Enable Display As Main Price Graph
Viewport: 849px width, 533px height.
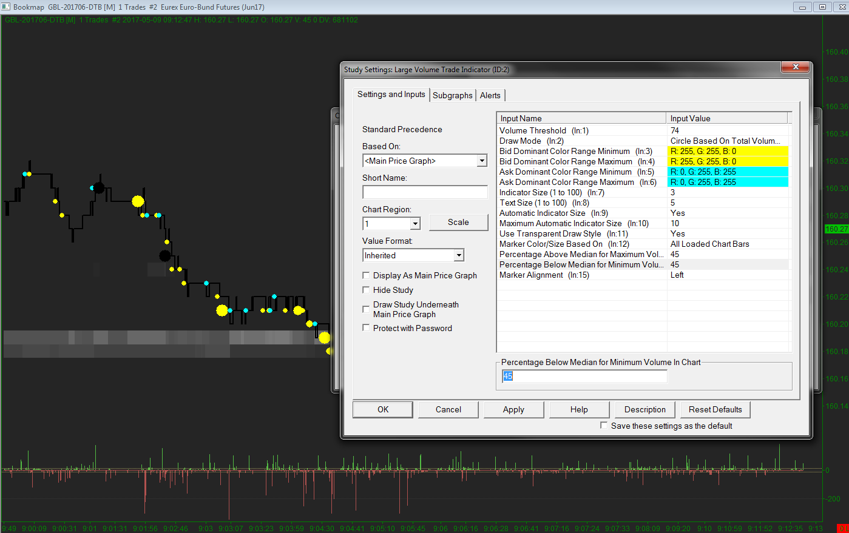click(366, 275)
